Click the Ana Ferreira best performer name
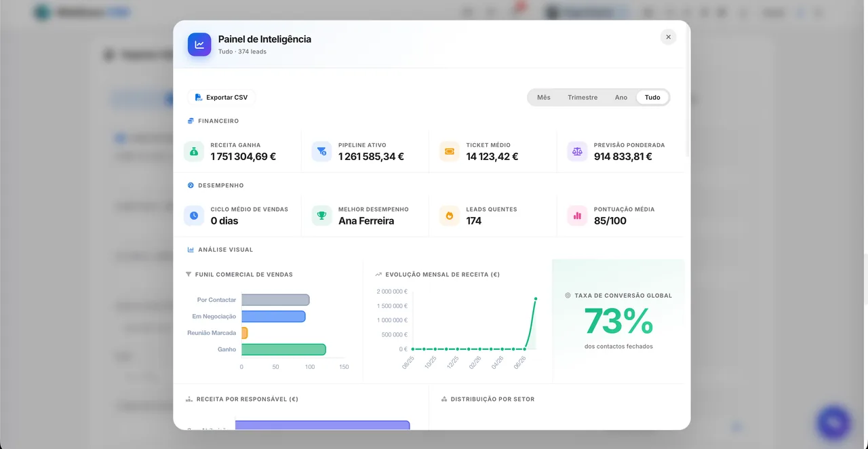Screen dimensions: 868x449 [x=366, y=221]
